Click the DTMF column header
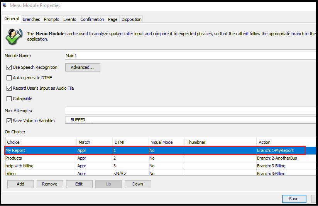 130,142
